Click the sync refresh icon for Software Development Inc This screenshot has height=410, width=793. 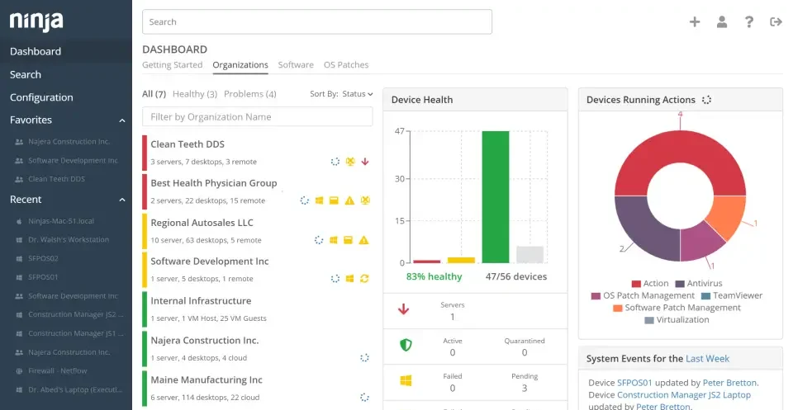(364, 278)
